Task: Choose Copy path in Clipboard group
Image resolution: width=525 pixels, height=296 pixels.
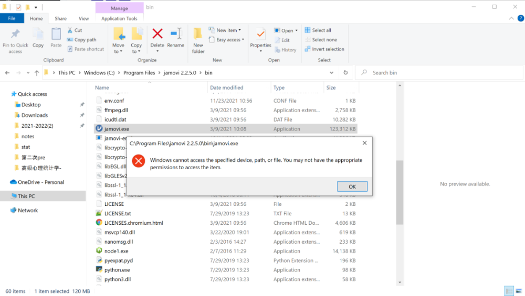Action: pos(82,39)
